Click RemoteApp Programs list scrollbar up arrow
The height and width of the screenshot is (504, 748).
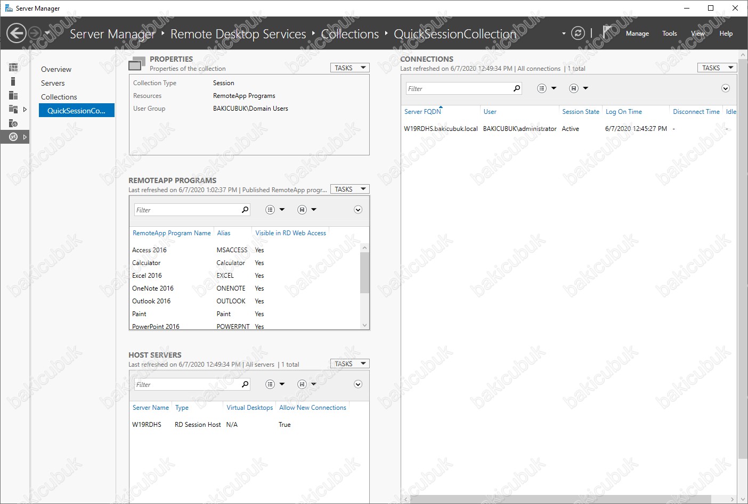(x=365, y=247)
